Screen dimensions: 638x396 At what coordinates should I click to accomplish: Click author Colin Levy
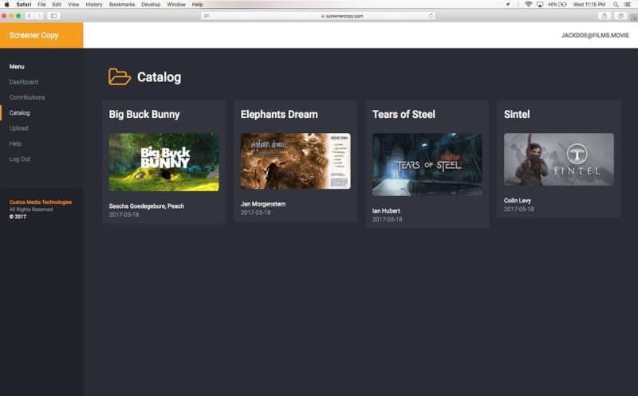(x=518, y=201)
